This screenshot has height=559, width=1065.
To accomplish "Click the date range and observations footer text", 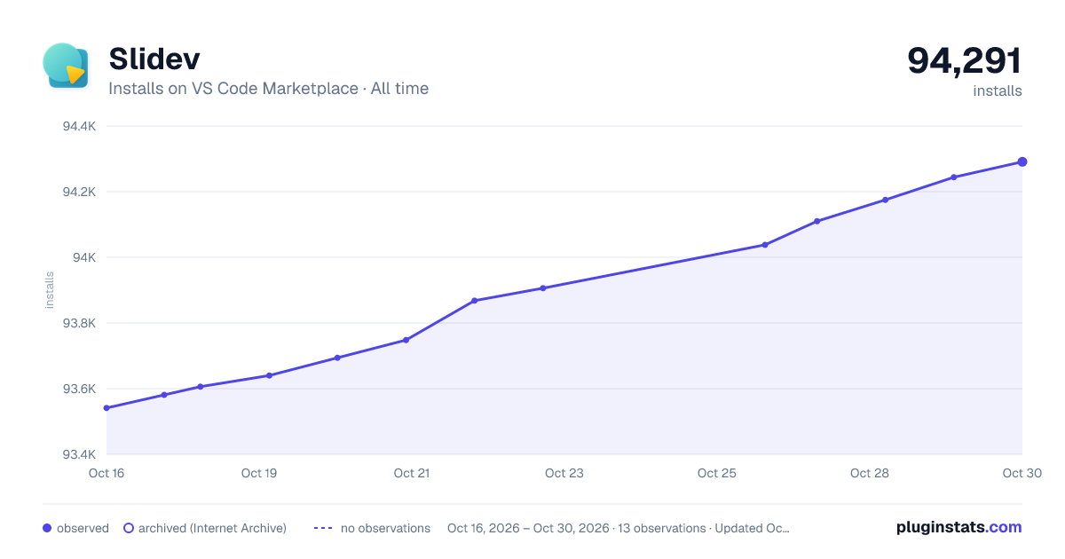I will 619,528.
